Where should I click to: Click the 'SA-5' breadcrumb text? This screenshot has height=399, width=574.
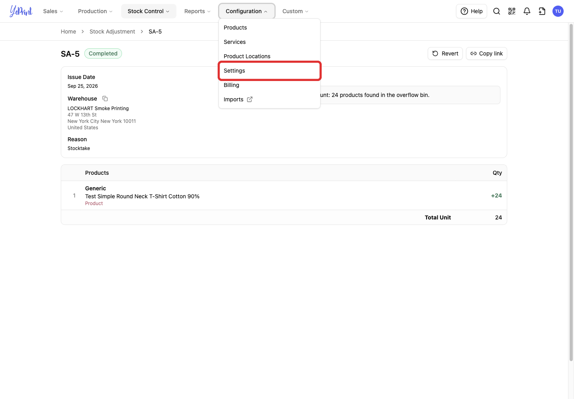click(x=155, y=32)
